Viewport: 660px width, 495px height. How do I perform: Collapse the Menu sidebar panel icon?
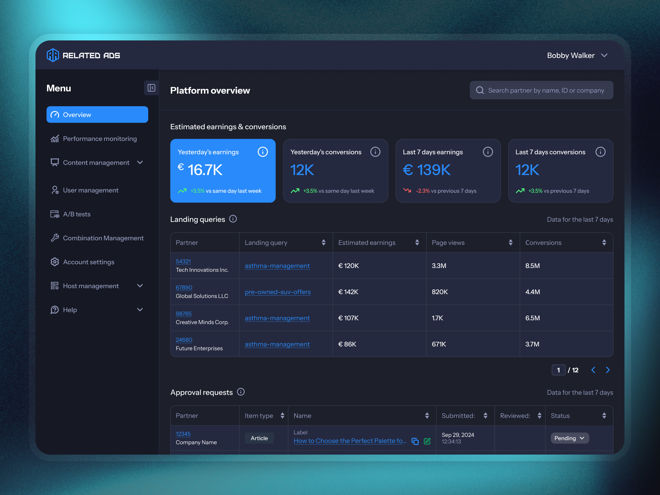point(151,88)
